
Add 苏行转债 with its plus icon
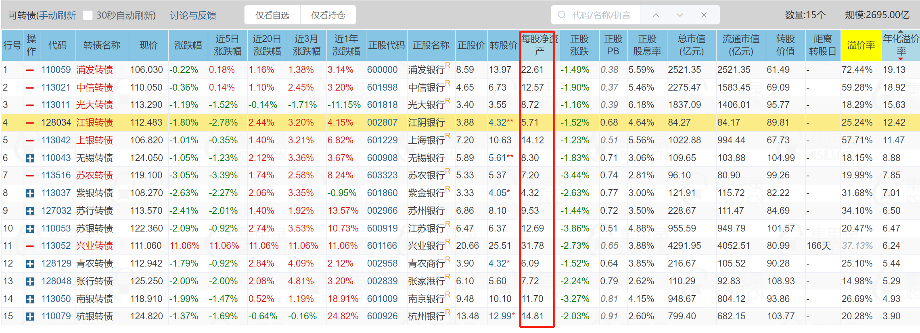(x=30, y=211)
